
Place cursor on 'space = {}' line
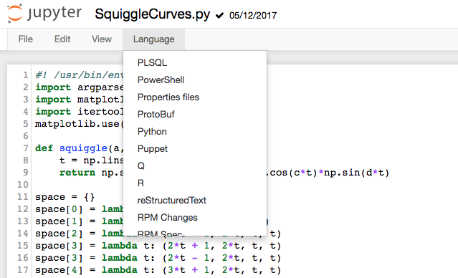coord(65,197)
